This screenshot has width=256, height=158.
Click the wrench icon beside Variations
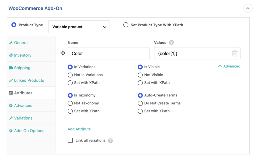pos(11,118)
